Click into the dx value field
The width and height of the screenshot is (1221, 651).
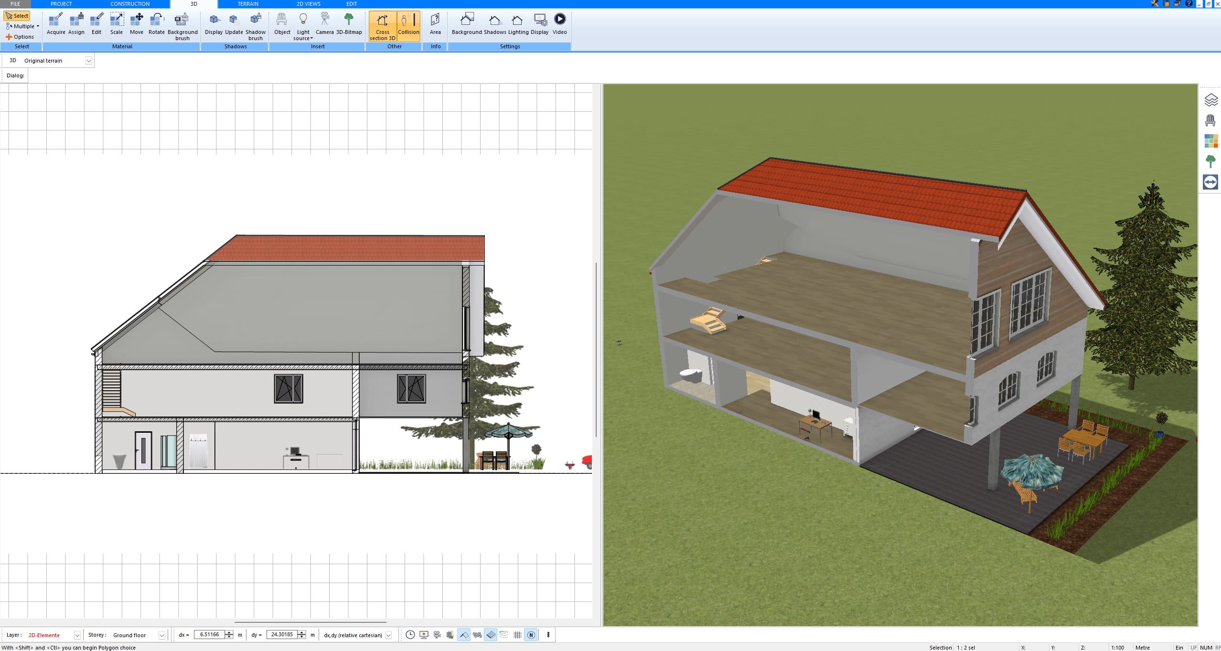point(210,635)
